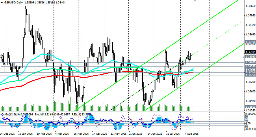The width and height of the screenshot is (256, 137).
Task: Open the dropdown arrow beside GBPUSD,Daily
Action: [x=2, y=3]
